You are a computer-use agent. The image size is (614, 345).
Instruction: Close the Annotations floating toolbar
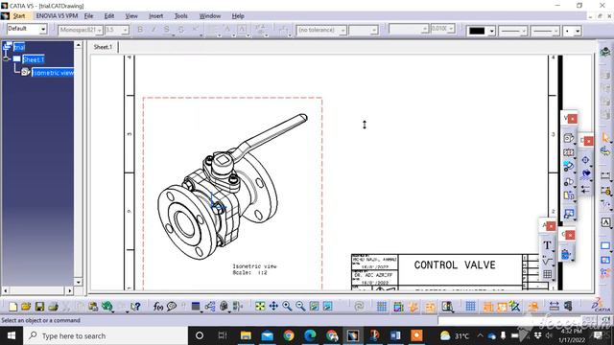coord(551,226)
